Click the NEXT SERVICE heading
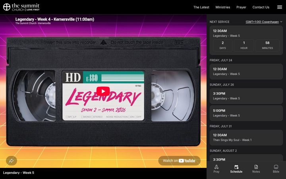This screenshot has height=179, width=286. click(219, 22)
